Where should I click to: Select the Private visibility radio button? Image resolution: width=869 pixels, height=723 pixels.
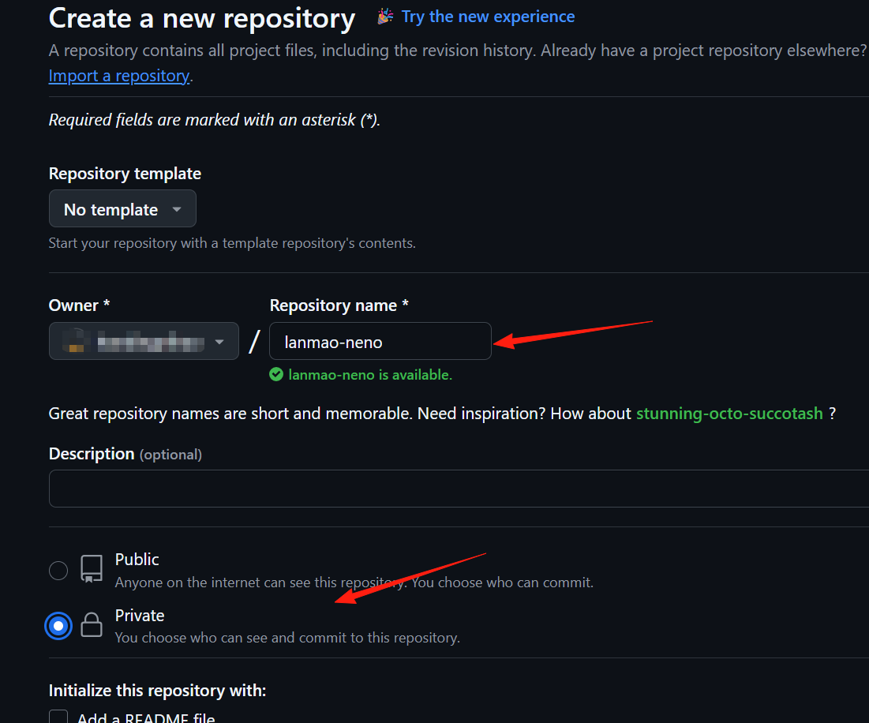58,626
